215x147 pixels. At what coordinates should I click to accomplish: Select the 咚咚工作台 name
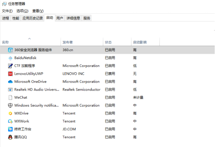click(x=23, y=129)
